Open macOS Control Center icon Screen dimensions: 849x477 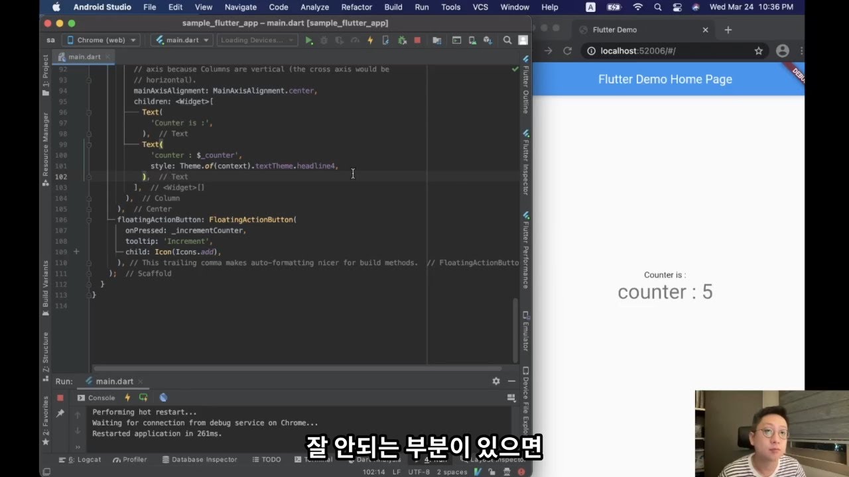tap(677, 7)
